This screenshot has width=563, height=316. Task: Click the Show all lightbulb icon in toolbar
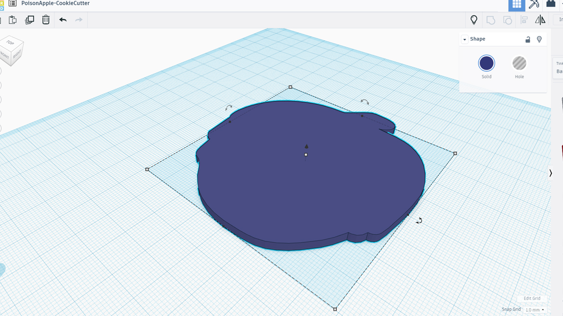tap(474, 20)
